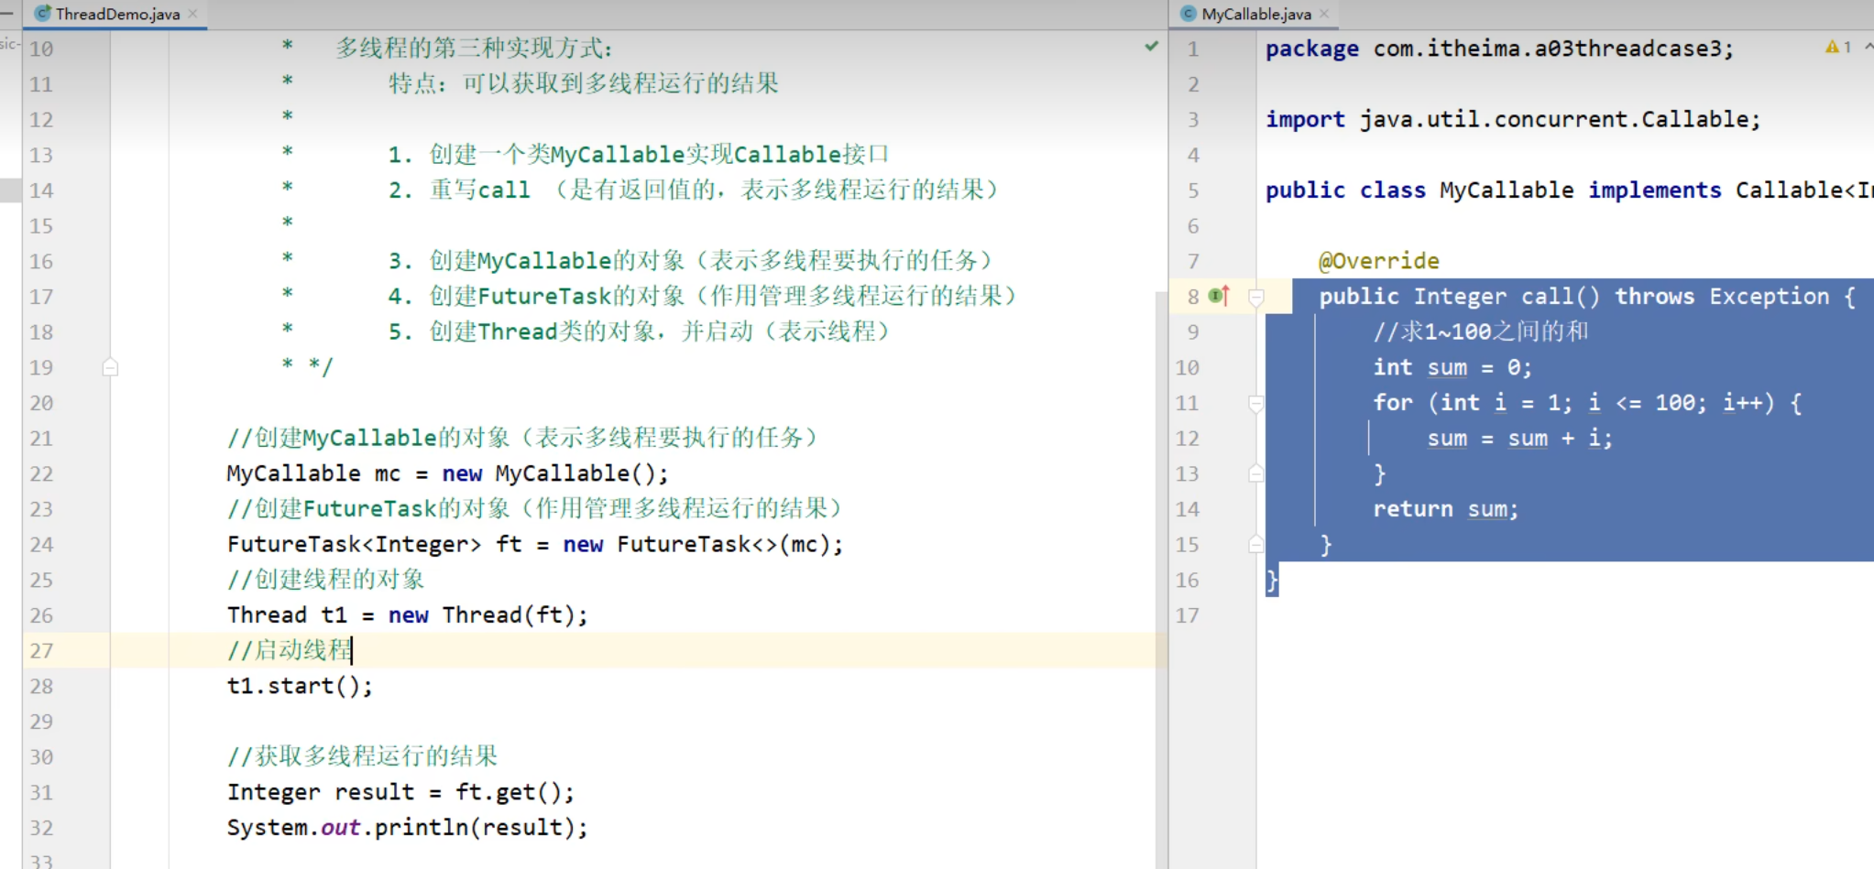Click the FutureTask<Integer> type on line 24
The width and height of the screenshot is (1874, 869).
[353, 544]
